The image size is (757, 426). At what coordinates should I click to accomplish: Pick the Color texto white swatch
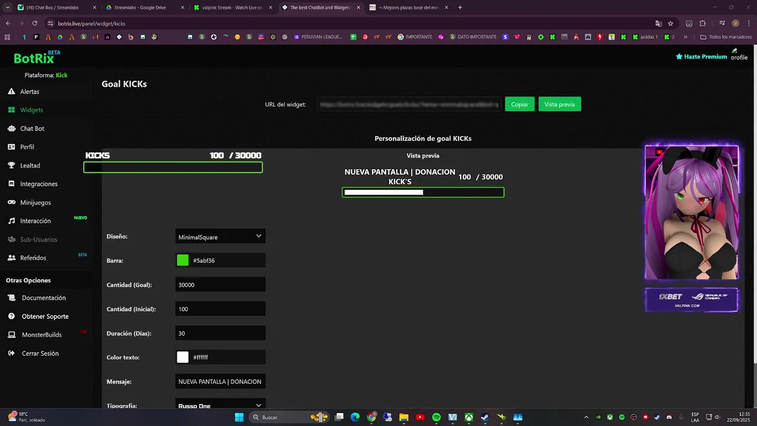(183, 357)
